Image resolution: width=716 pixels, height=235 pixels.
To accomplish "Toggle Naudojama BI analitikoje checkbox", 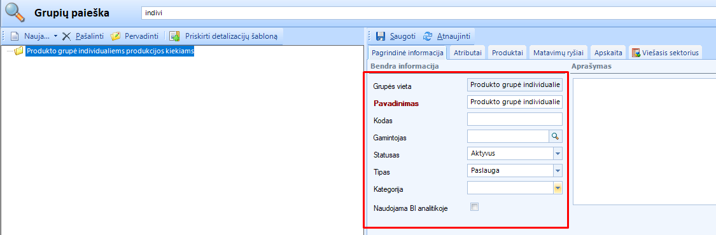I will pos(474,207).
